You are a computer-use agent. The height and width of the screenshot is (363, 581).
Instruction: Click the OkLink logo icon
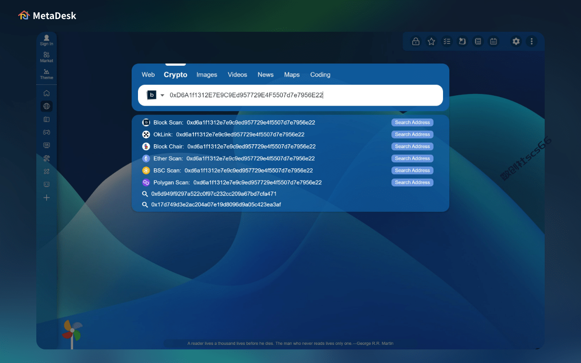click(146, 134)
